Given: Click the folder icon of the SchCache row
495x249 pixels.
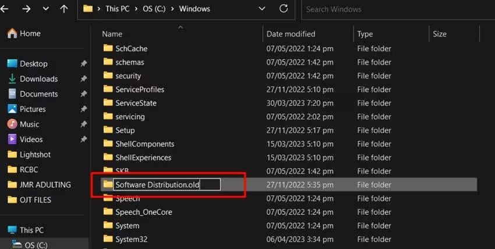Looking at the screenshot, I should (108, 48).
